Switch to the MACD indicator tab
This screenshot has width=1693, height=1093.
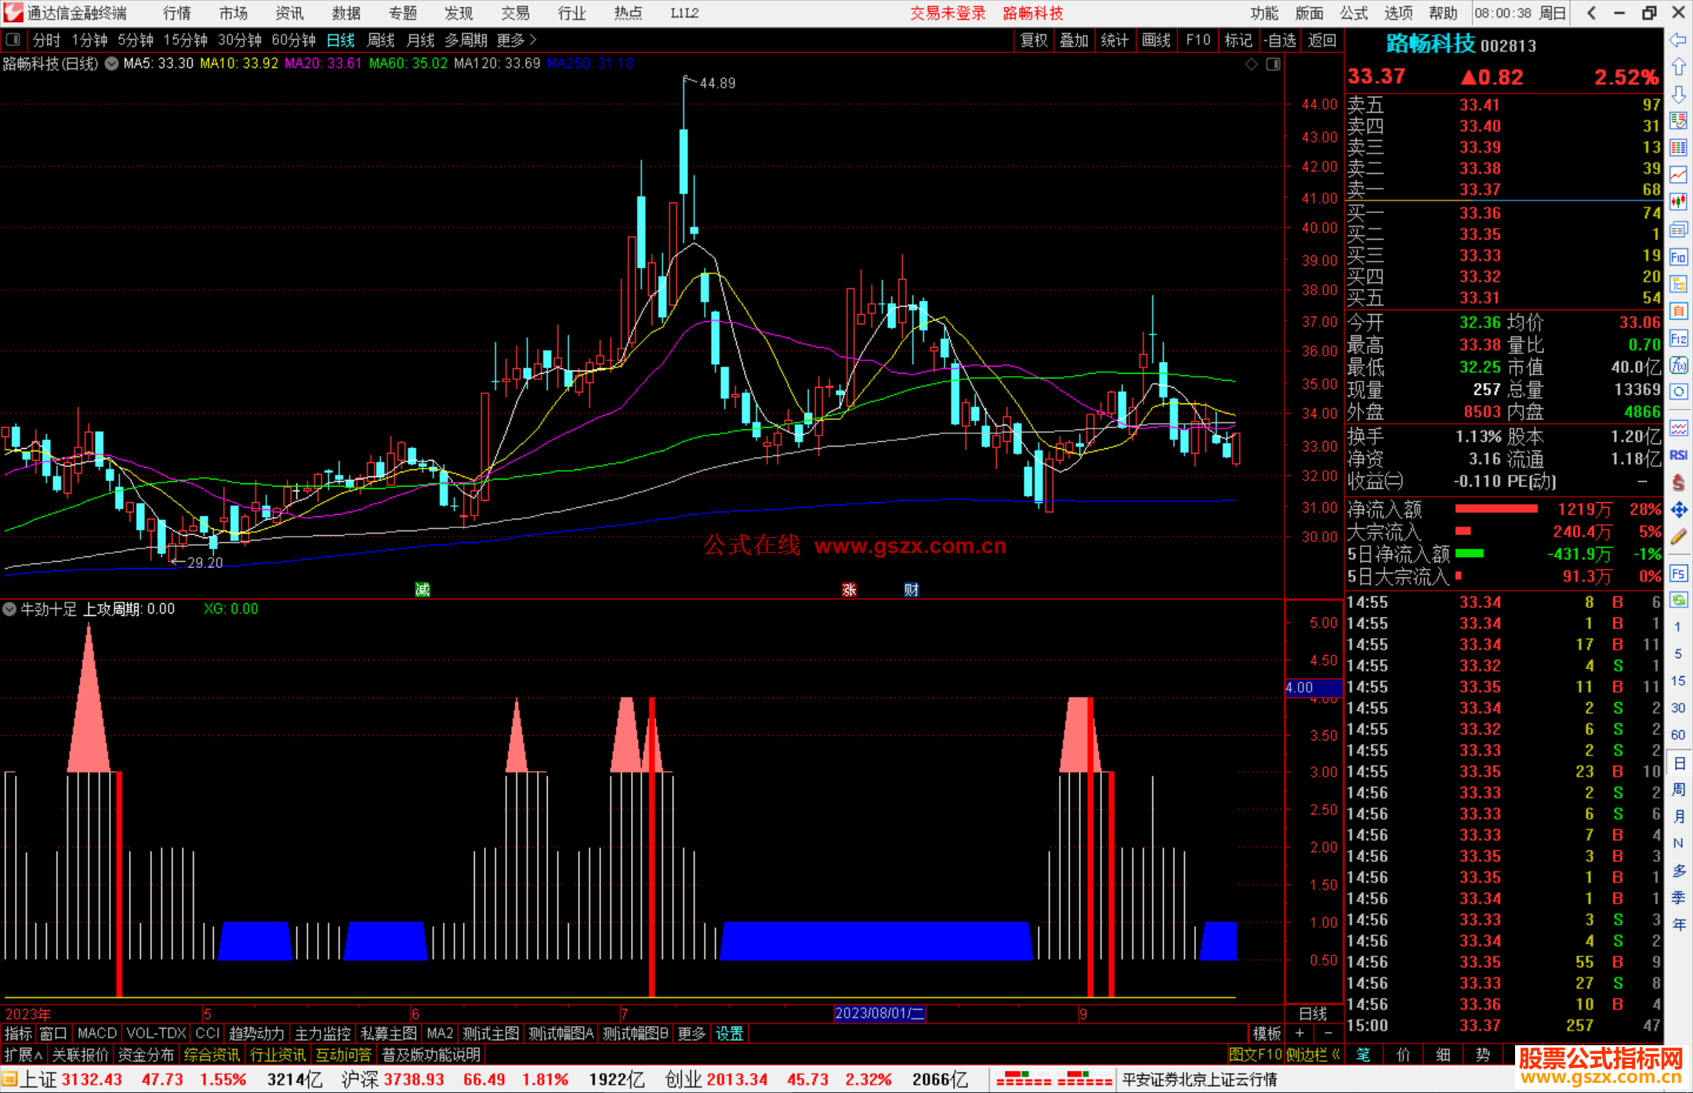(x=96, y=1033)
